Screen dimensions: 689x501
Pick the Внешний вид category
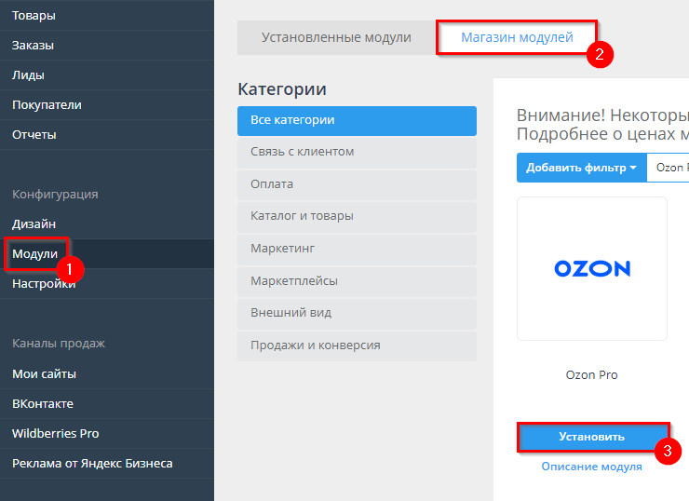point(357,313)
